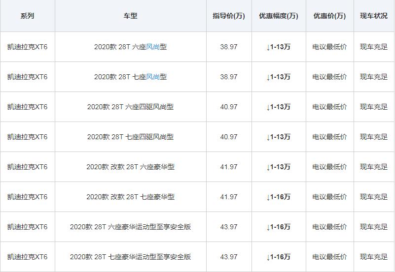Viewport: 395px width, 272px height.
Task: Click the 现车状况 column header
Action: click(374, 16)
